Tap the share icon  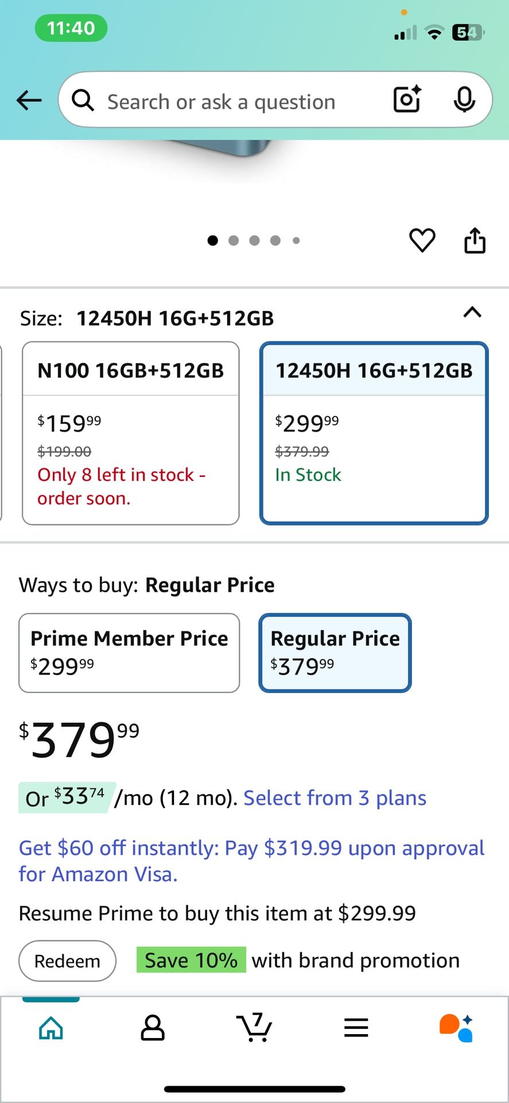(475, 240)
